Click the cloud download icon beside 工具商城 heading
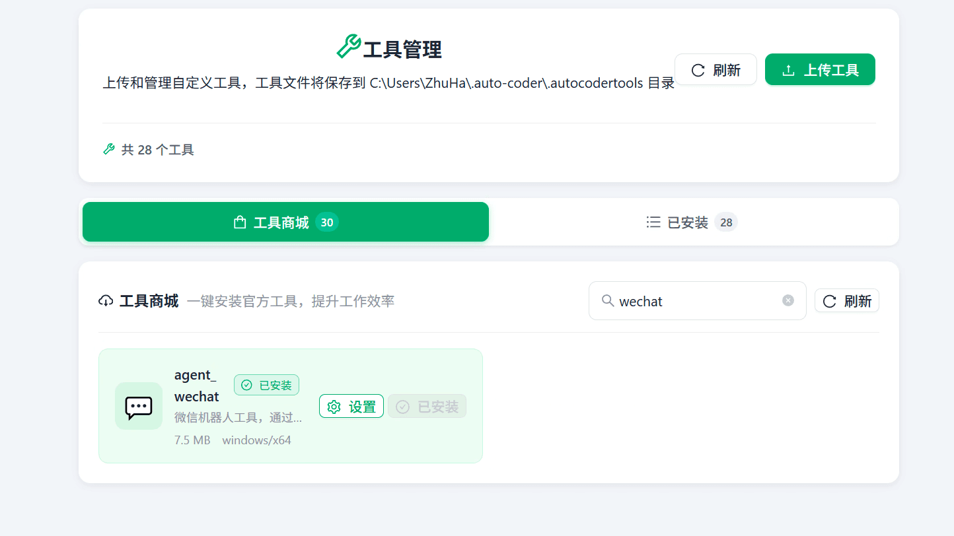954x536 pixels. (x=106, y=301)
